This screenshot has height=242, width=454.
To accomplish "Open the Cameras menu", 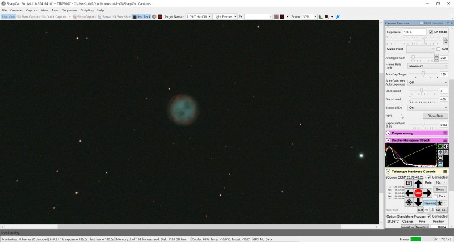I will tap(16, 10).
